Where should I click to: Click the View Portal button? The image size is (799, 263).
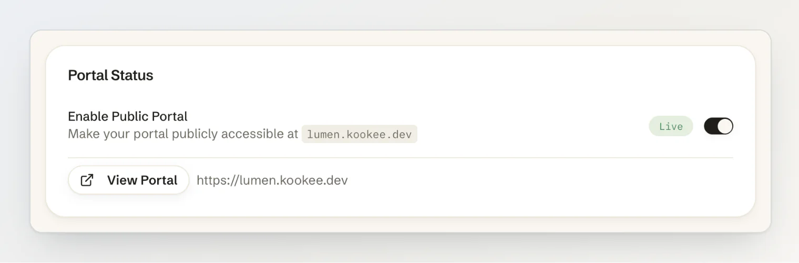coord(129,180)
